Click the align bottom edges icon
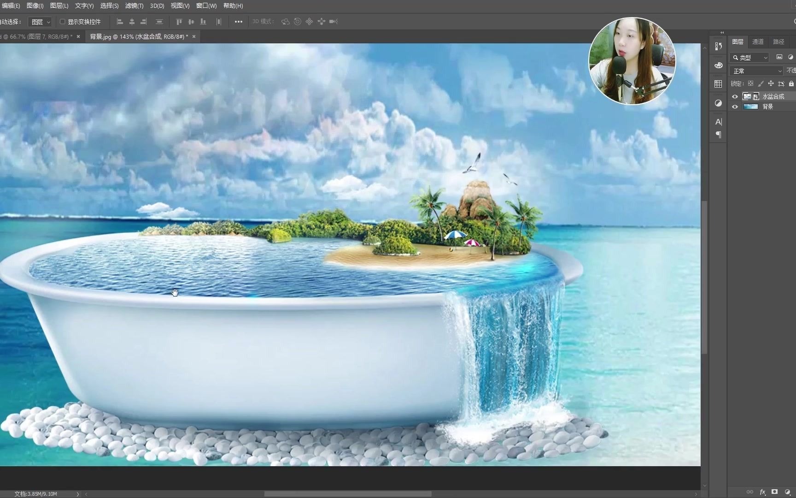796x498 pixels. [x=203, y=22]
